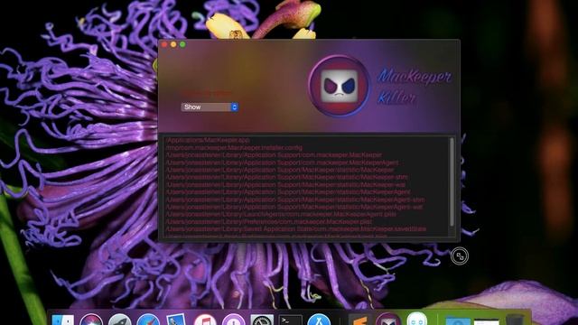The image size is (578, 325).
Task: Open System Preferences gear in the dock
Action: click(262, 320)
